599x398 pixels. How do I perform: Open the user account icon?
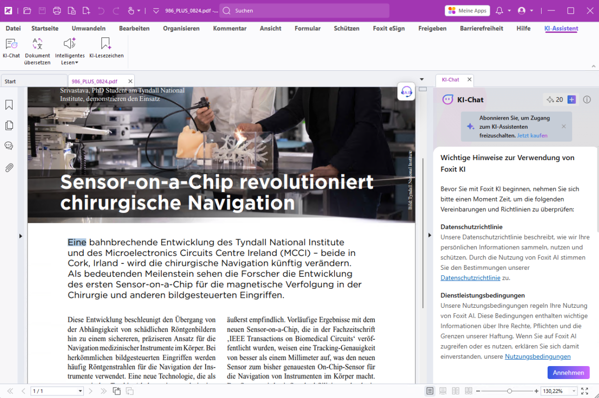click(x=522, y=10)
